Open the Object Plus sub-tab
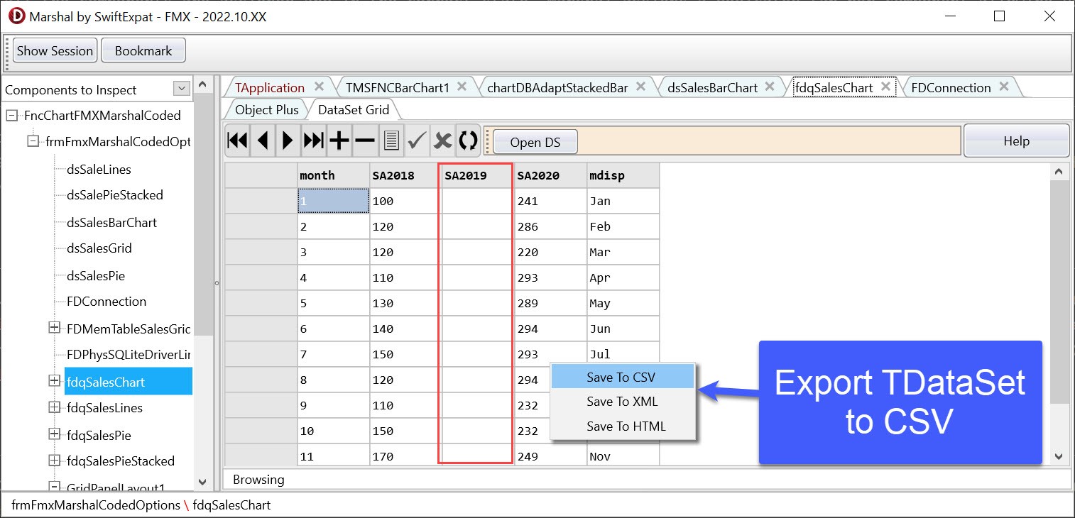Image resolution: width=1075 pixels, height=518 pixels. coord(267,110)
